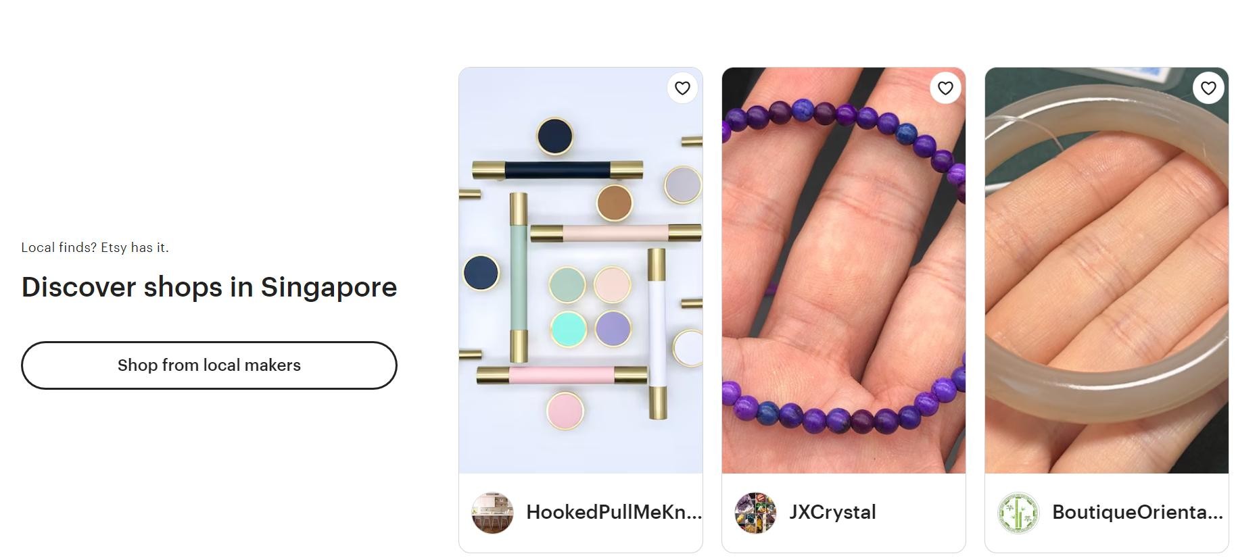This screenshot has height=560, width=1259.
Task: Select the BoutiqueOrienta bamboo logo avatar
Action: click(x=1018, y=513)
